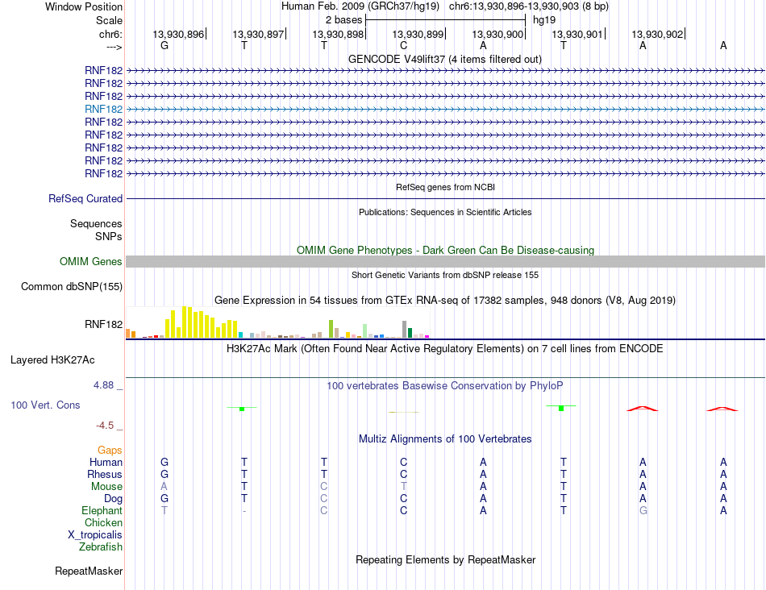Click the Elephant species row label

[x=102, y=510]
